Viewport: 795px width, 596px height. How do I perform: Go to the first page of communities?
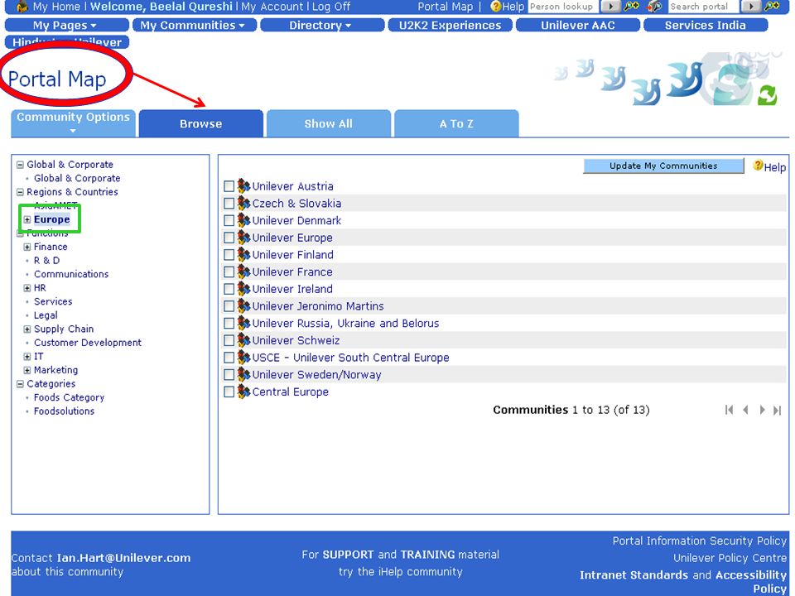click(729, 410)
